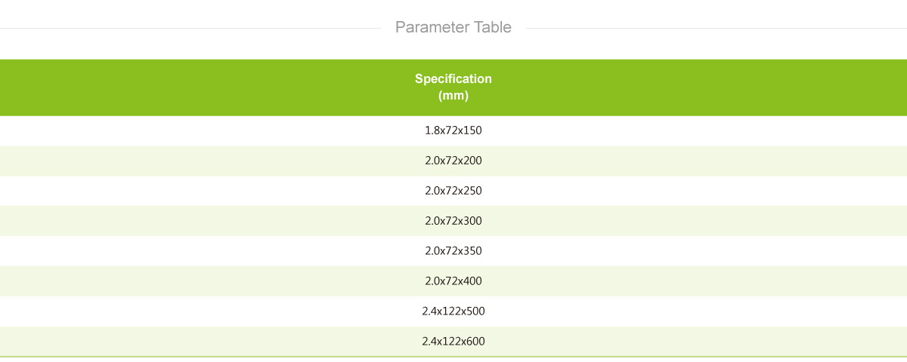Pick the only 1.8 mm thick specification
907x362 pixels.
453,130
